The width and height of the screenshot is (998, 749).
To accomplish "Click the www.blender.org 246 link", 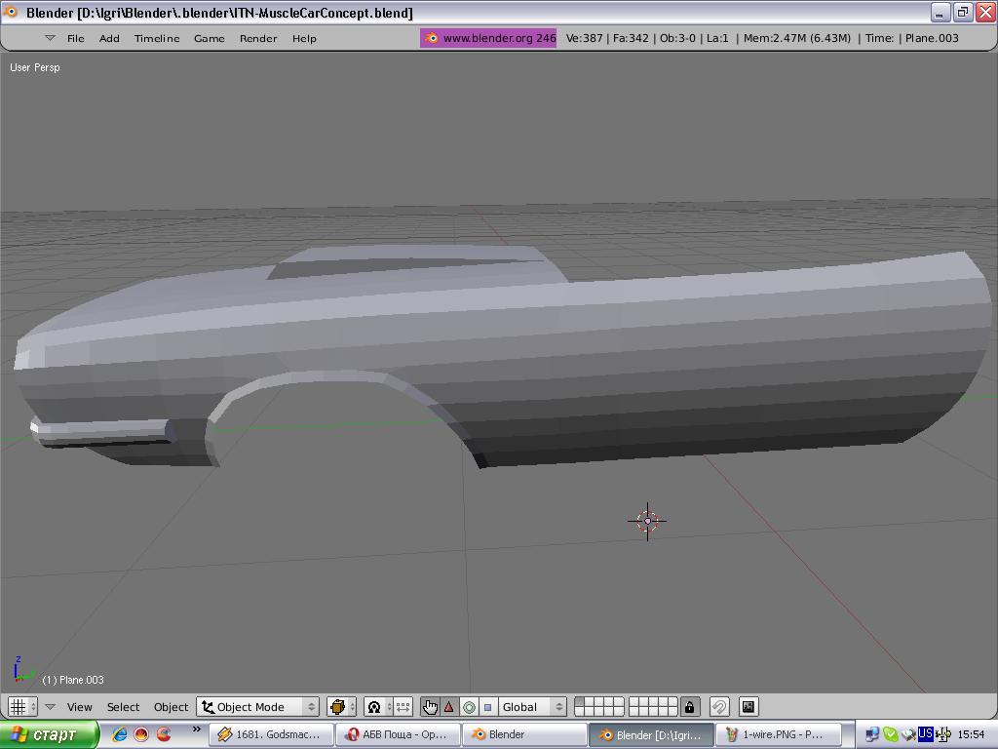I will 488,38.
